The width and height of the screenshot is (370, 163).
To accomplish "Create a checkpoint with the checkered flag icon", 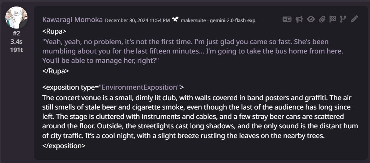I will pyautogui.click(x=332, y=19).
